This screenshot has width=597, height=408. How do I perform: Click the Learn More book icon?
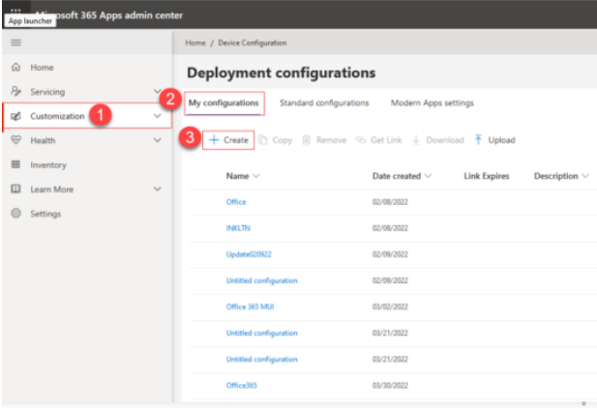coord(15,189)
